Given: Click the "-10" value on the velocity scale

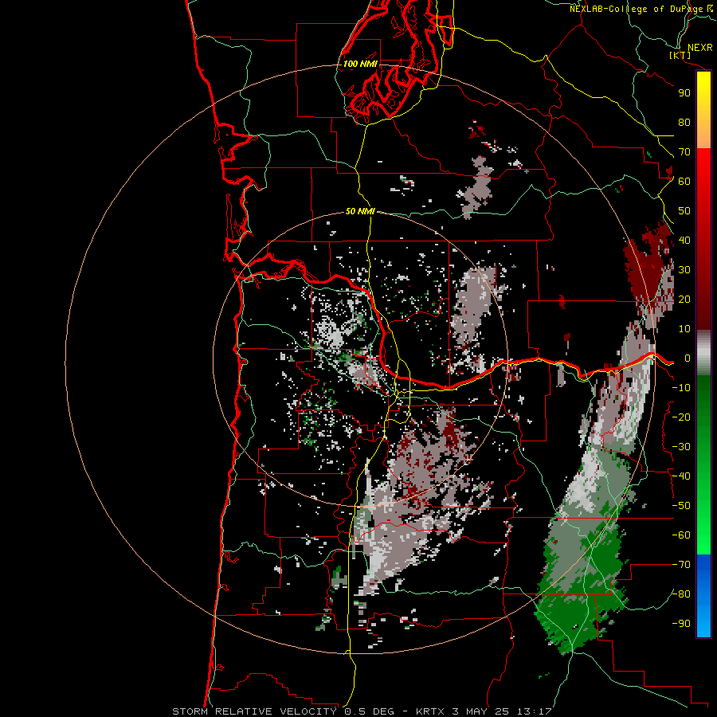Looking at the screenshot, I should tap(681, 388).
